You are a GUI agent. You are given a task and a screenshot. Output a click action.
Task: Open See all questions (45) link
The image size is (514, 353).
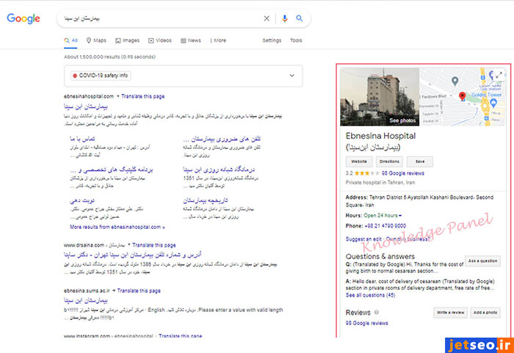pyautogui.click(x=370, y=295)
